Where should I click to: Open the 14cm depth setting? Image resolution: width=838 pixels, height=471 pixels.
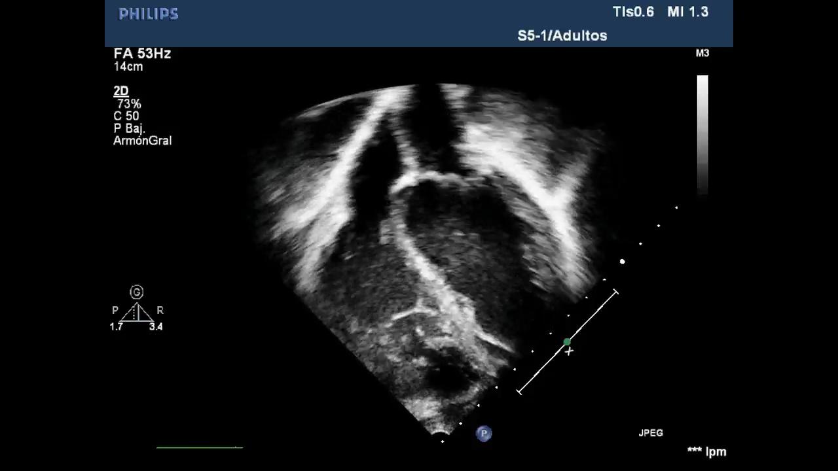(128, 67)
